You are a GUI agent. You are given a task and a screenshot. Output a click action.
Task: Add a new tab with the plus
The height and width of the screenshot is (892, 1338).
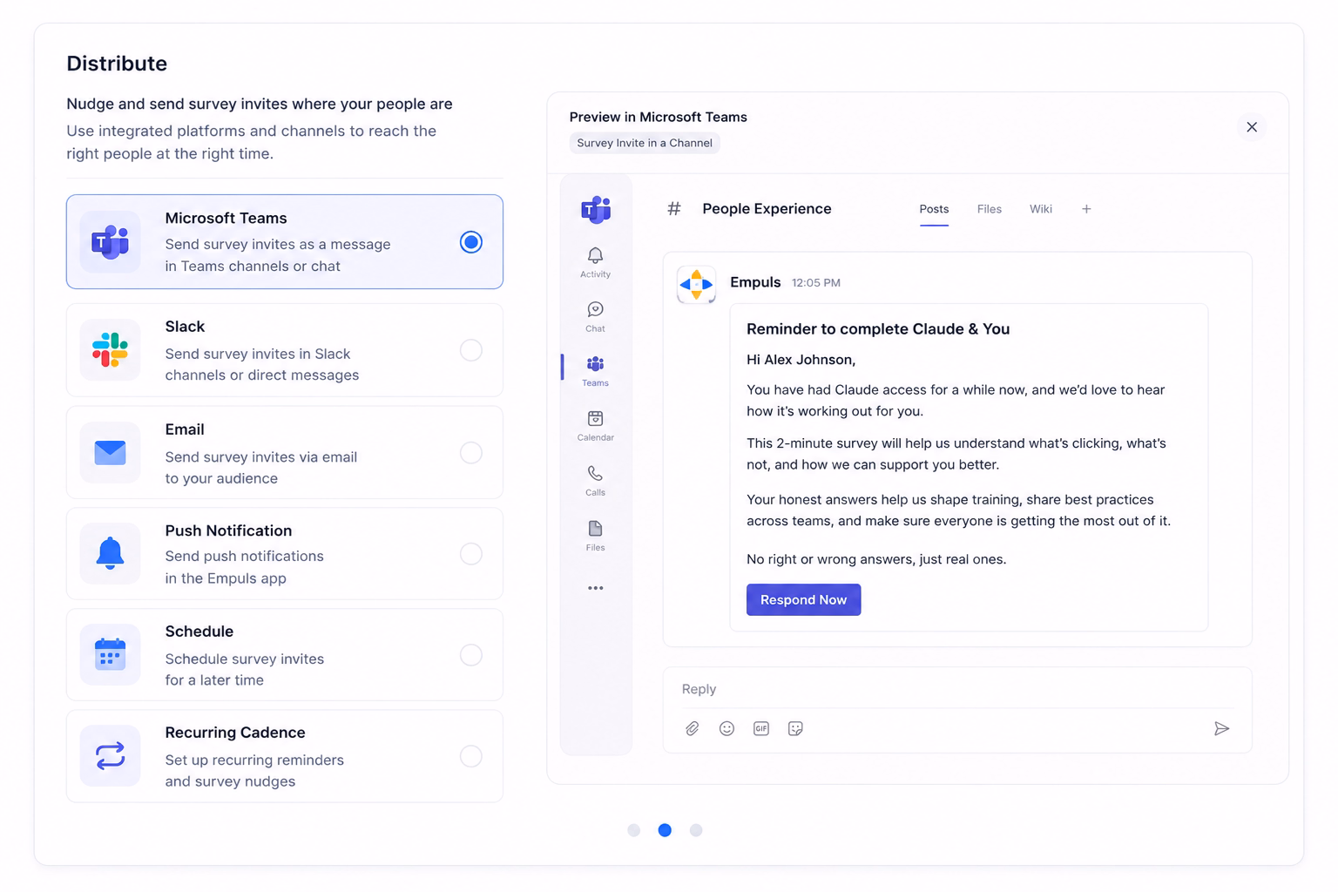click(x=1086, y=209)
